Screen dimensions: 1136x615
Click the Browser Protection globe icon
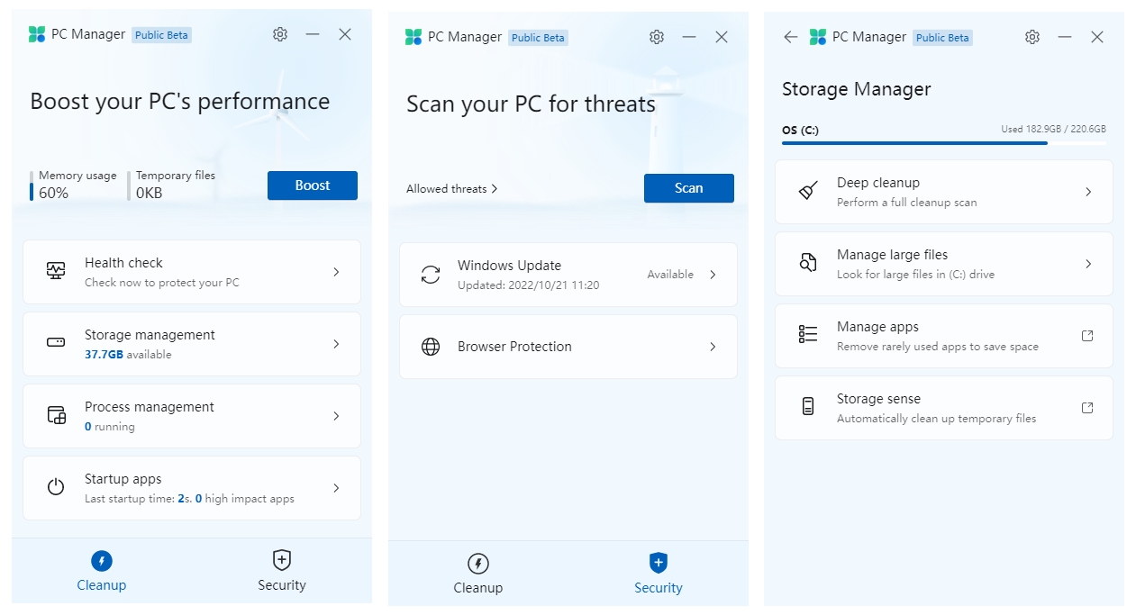pyautogui.click(x=431, y=347)
